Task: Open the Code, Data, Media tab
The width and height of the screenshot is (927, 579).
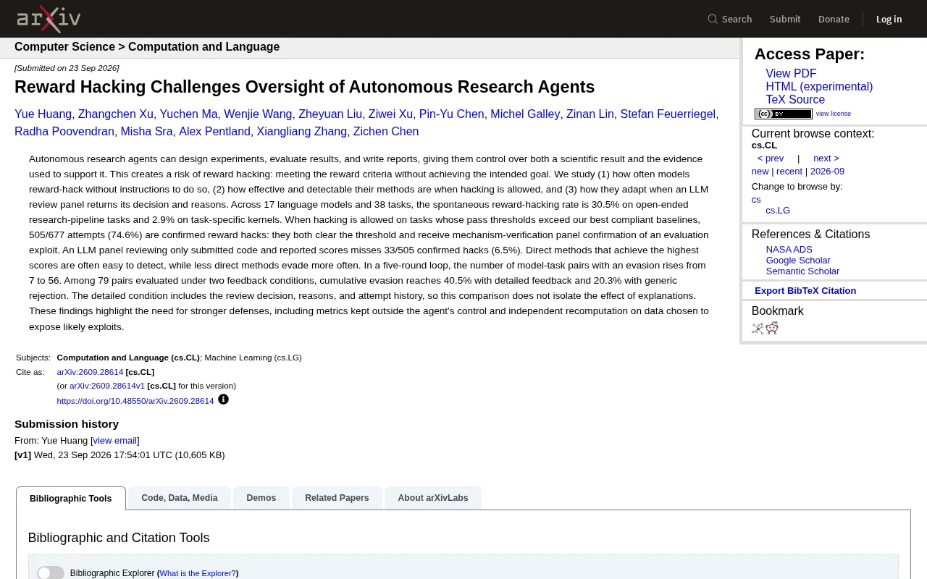Action: pyautogui.click(x=180, y=498)
